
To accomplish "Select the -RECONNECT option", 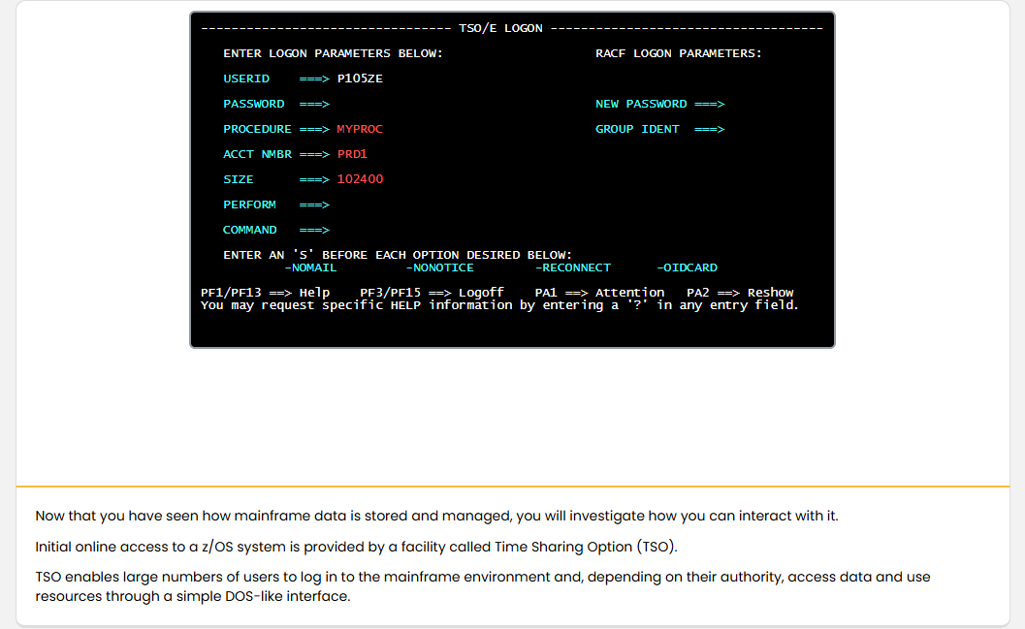I will tap(573, 267).
